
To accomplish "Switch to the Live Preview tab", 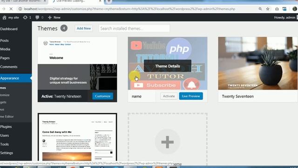I will [71, 1].
